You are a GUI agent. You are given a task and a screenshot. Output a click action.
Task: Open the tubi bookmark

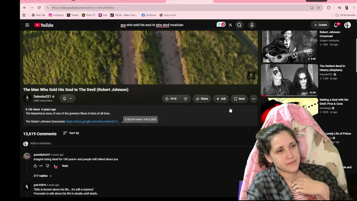pyautogui.click(x=103, y=15)
